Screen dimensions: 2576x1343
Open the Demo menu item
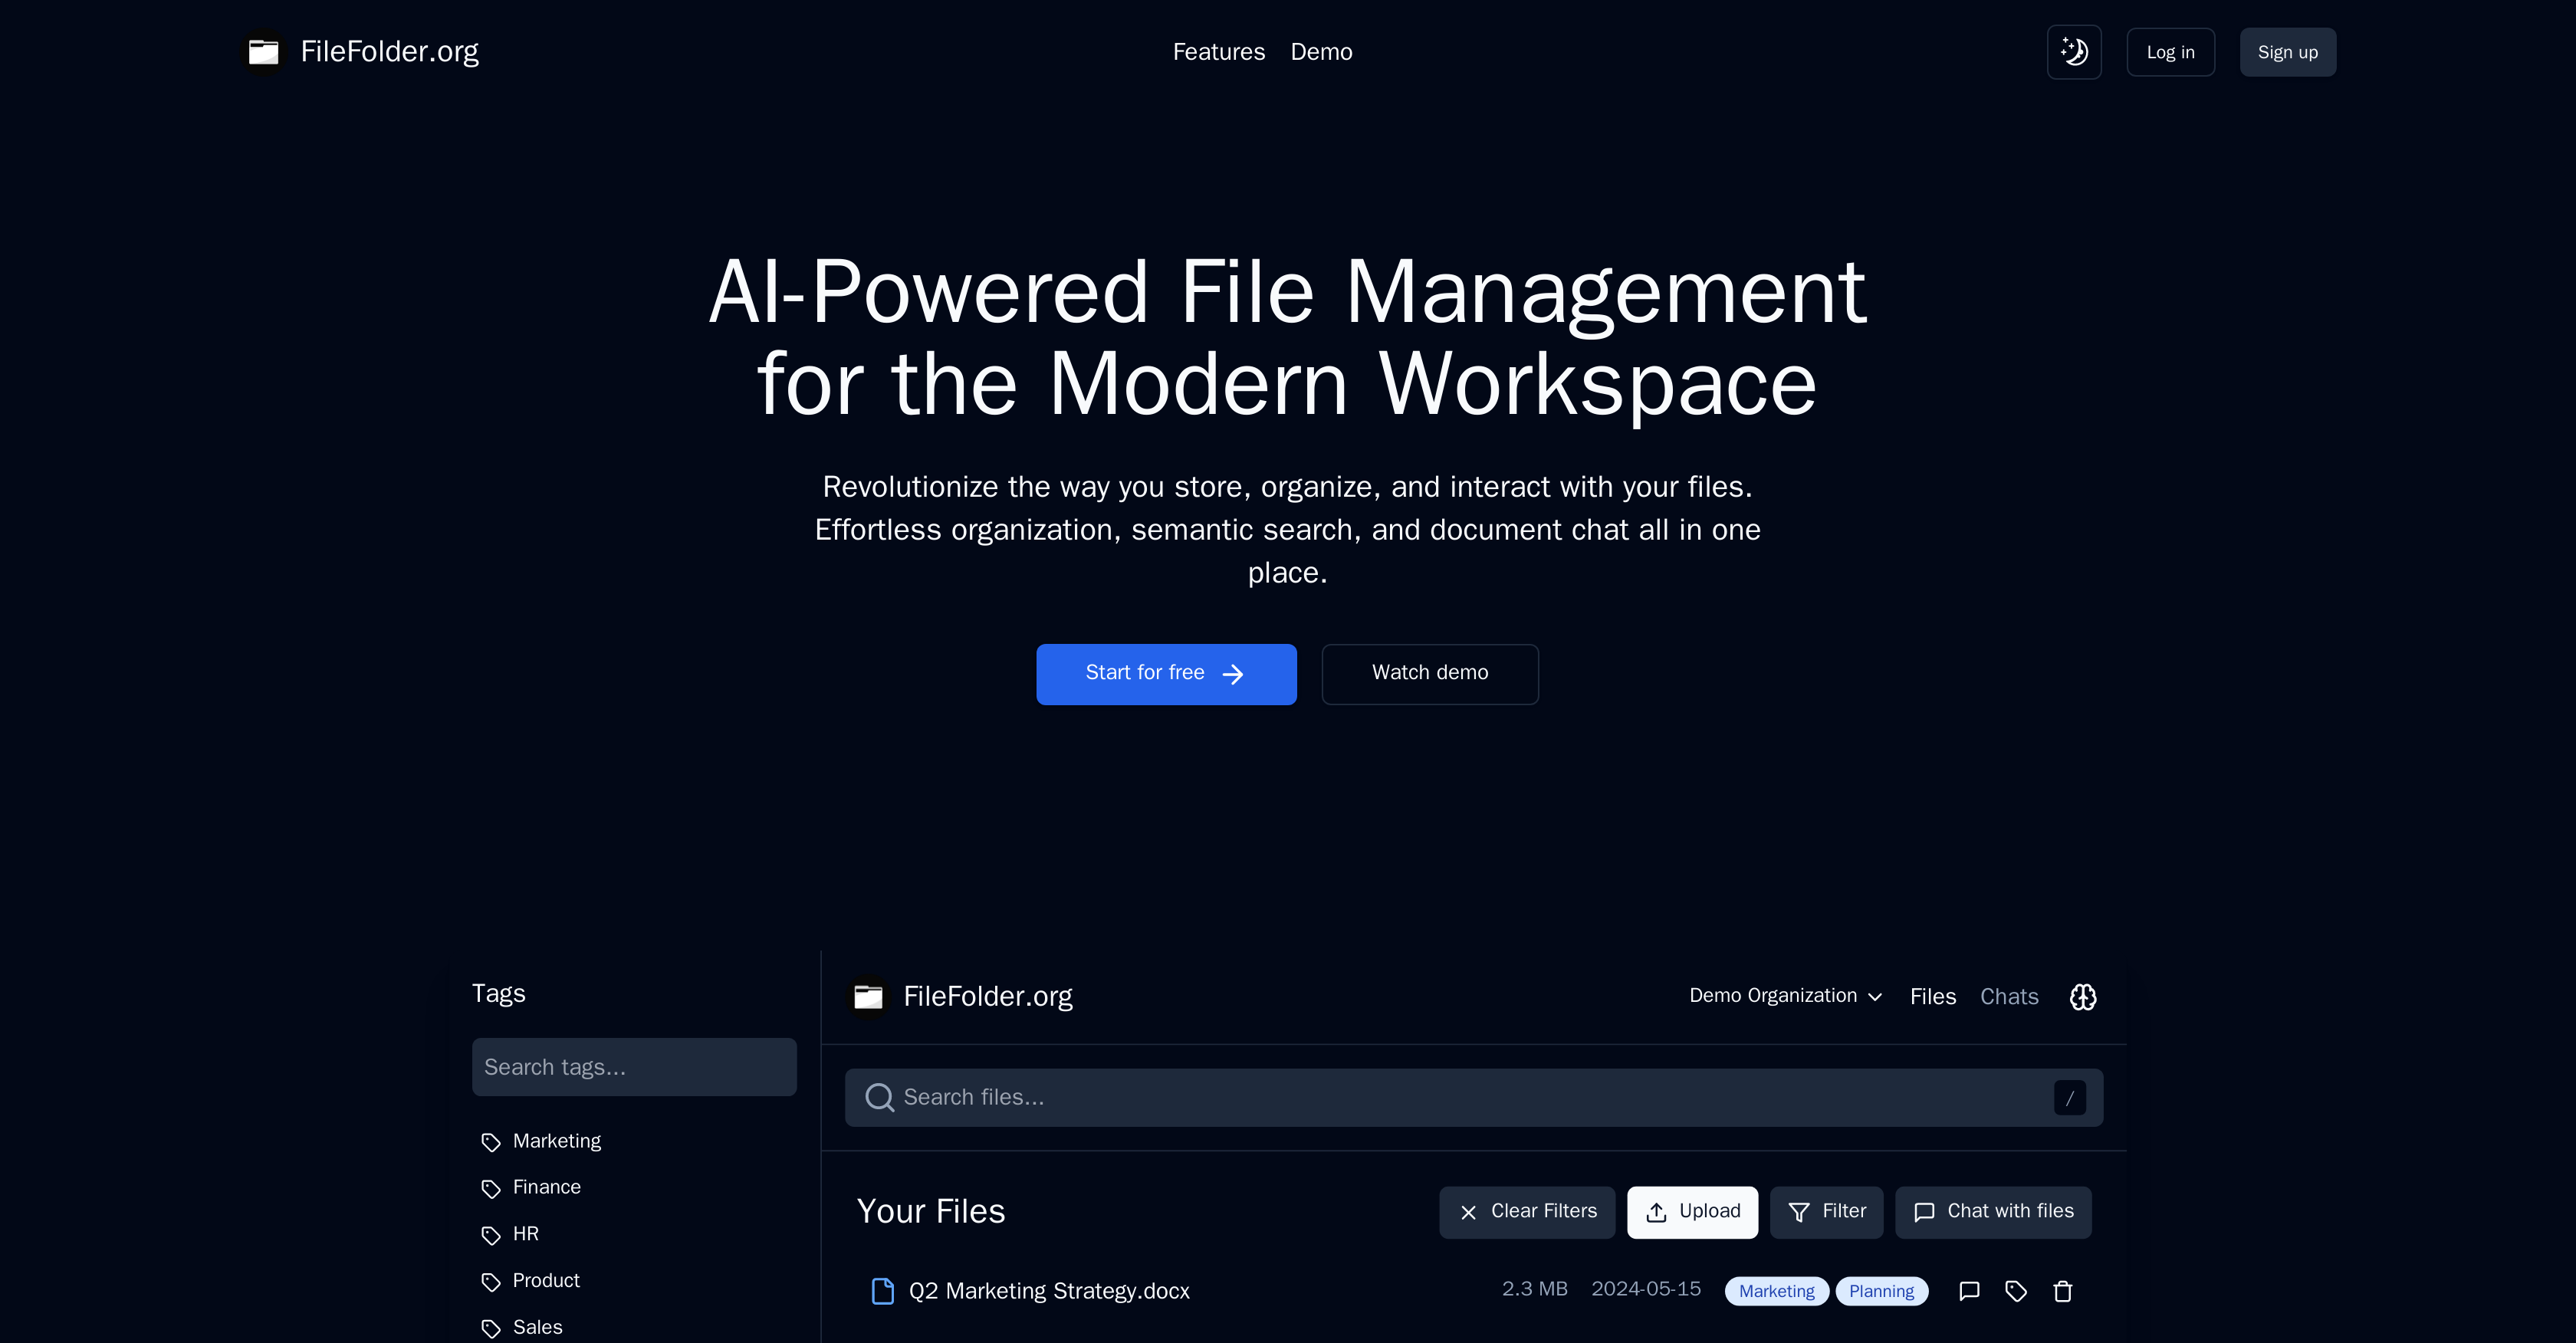pos(1321,51)
